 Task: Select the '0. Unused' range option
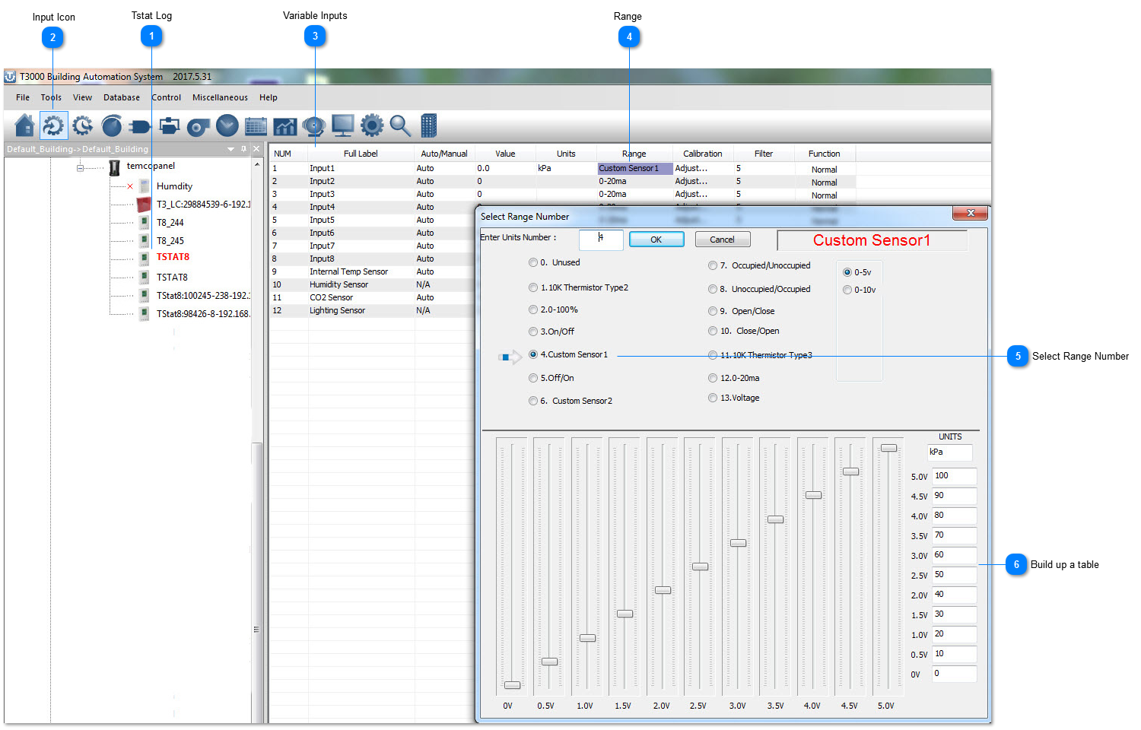[x=533, y=262]
